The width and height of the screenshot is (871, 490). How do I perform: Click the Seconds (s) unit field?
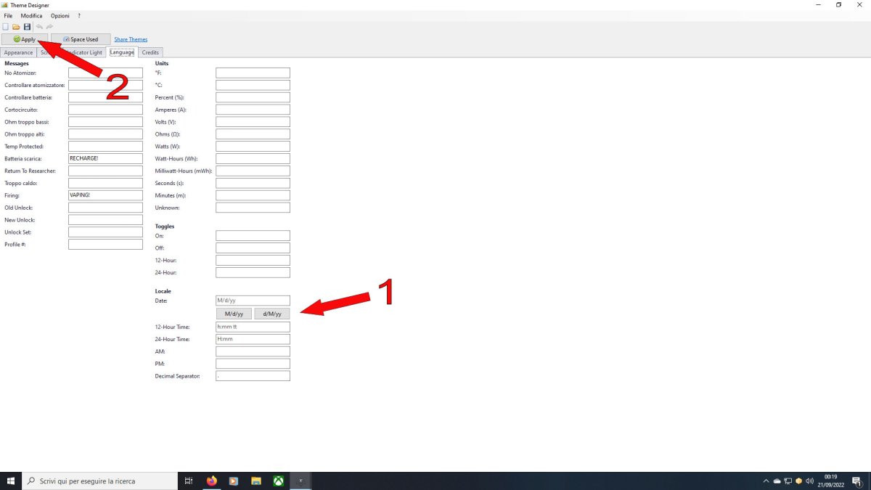coord(253,183)
